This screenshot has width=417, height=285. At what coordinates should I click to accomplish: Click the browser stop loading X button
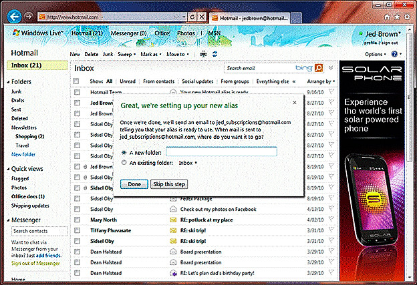(x=203, y=16)
